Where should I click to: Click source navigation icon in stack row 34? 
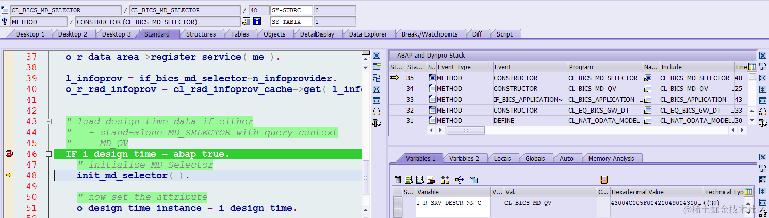[x=648, y=89]
